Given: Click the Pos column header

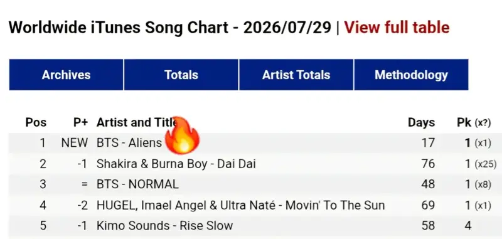Looking at the screenshot, I should [x=36, y=122].
